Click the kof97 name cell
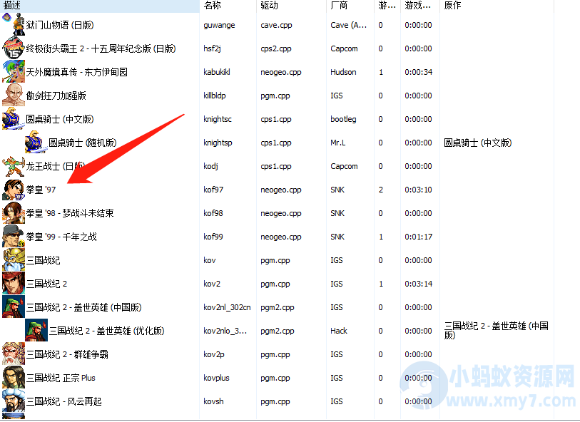 coord(213,190)
